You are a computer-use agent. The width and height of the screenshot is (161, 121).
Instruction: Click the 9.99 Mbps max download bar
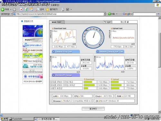click(90, 85)
